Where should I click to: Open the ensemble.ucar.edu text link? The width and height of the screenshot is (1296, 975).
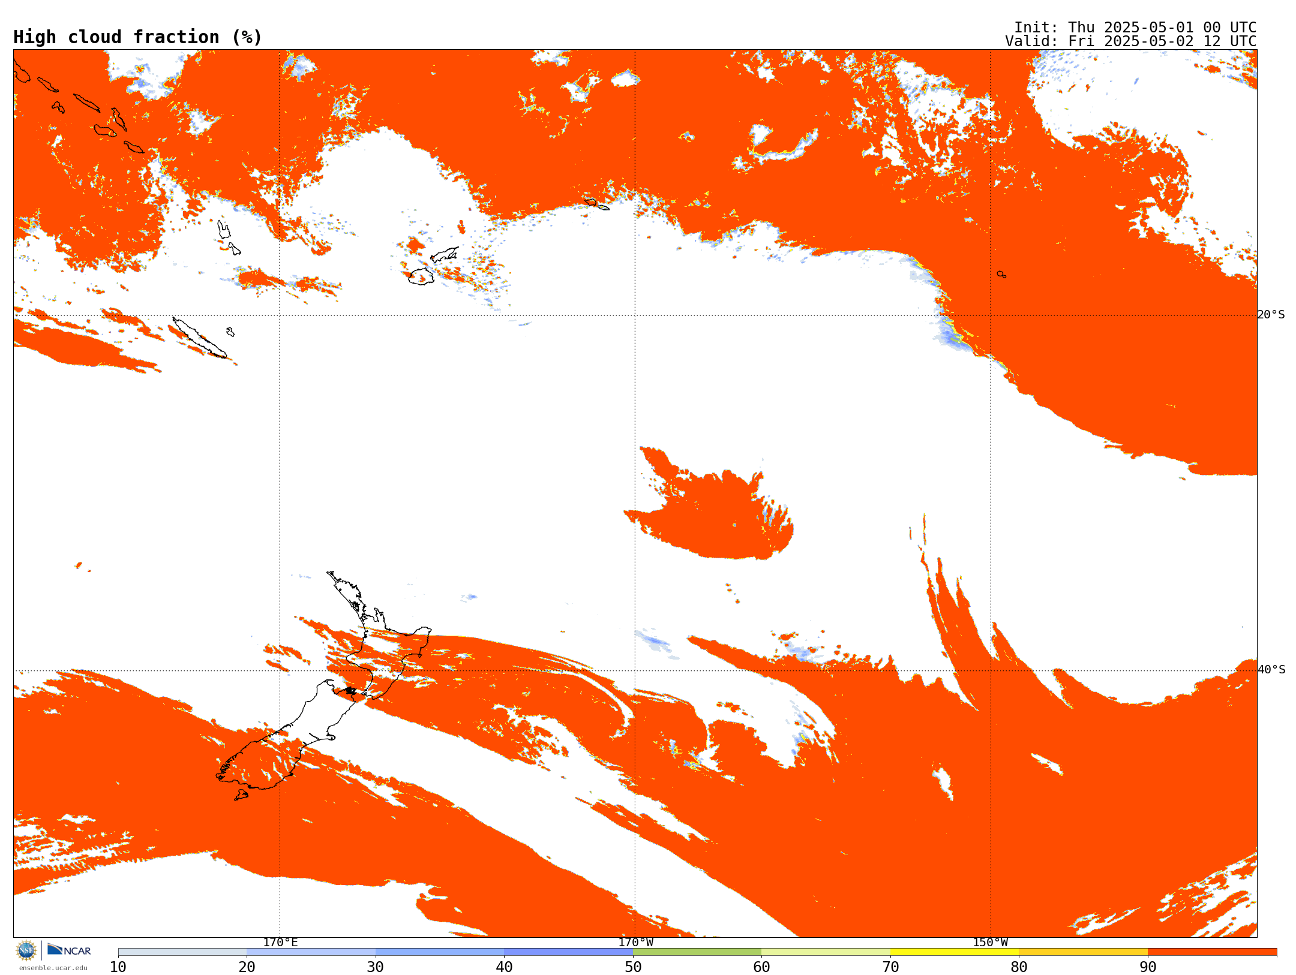pos(53,968)
